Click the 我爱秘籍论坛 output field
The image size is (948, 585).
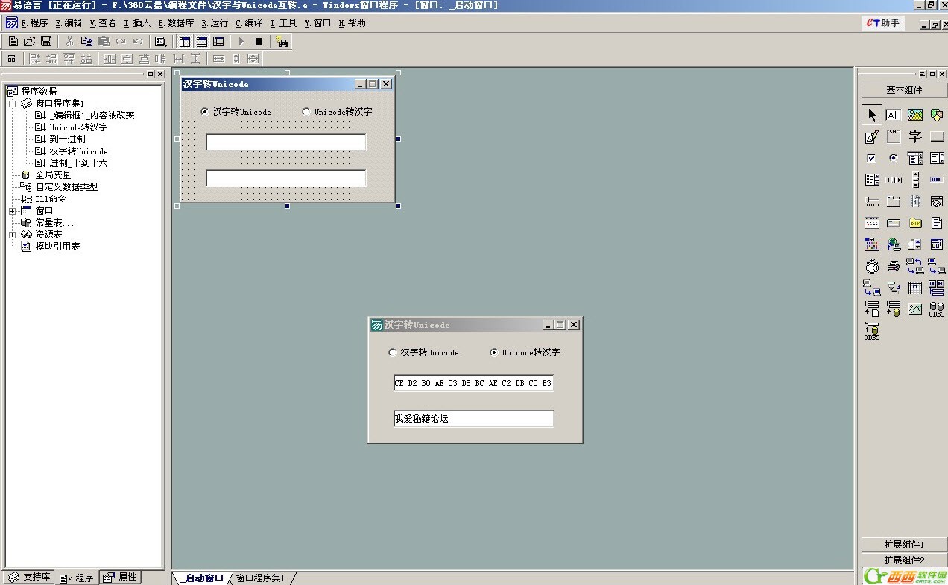tap(473, 419)
